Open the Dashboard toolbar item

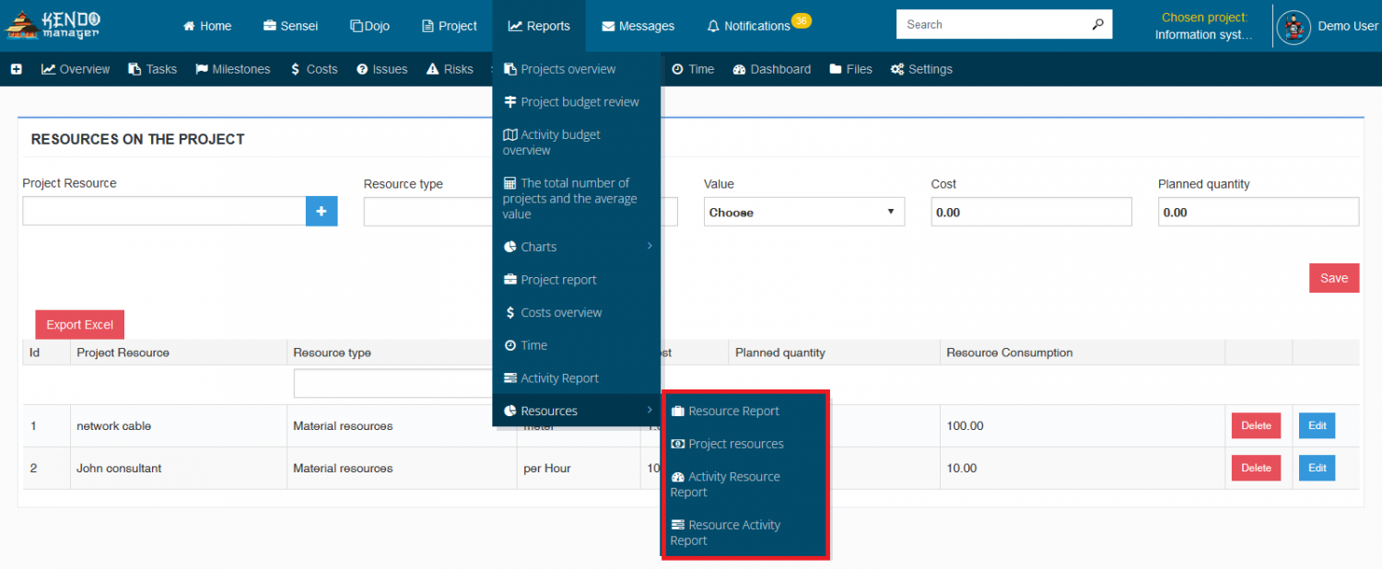(772, 69)
